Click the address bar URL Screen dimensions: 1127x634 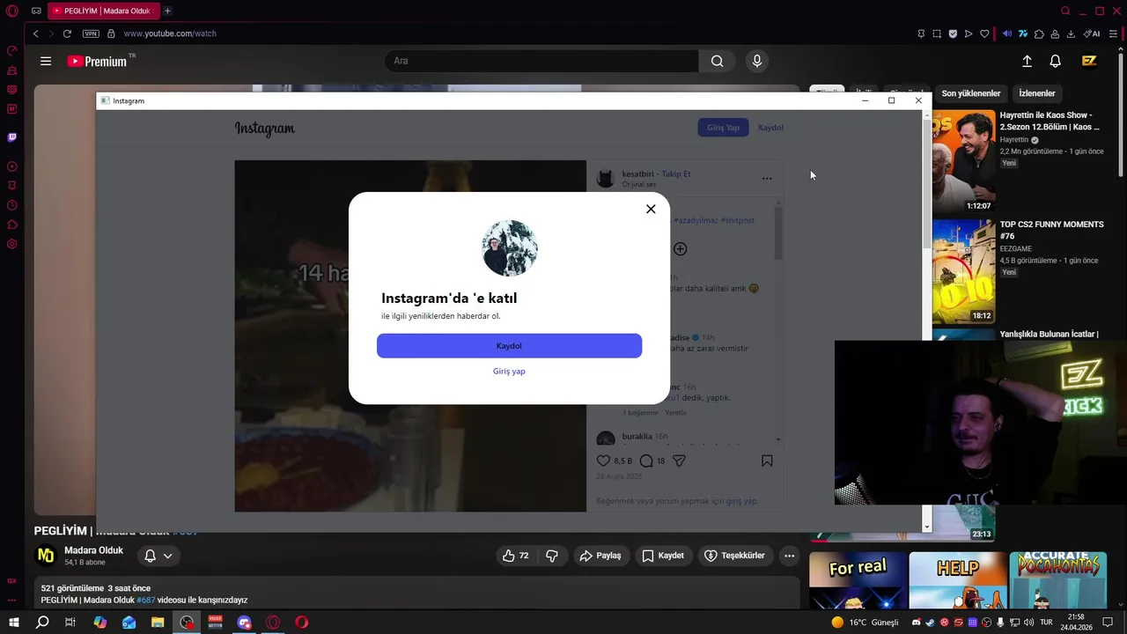coord(170,33)
